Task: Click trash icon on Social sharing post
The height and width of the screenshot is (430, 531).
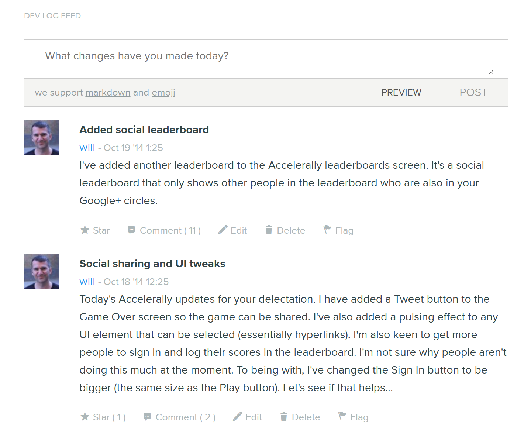Action: click(284, 417)
